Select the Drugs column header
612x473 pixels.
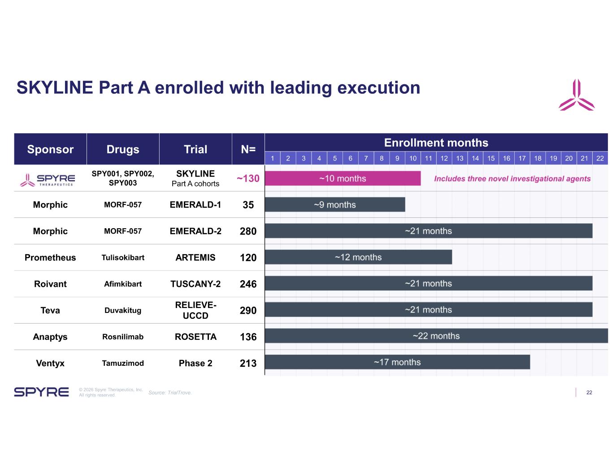pos(123,149)
